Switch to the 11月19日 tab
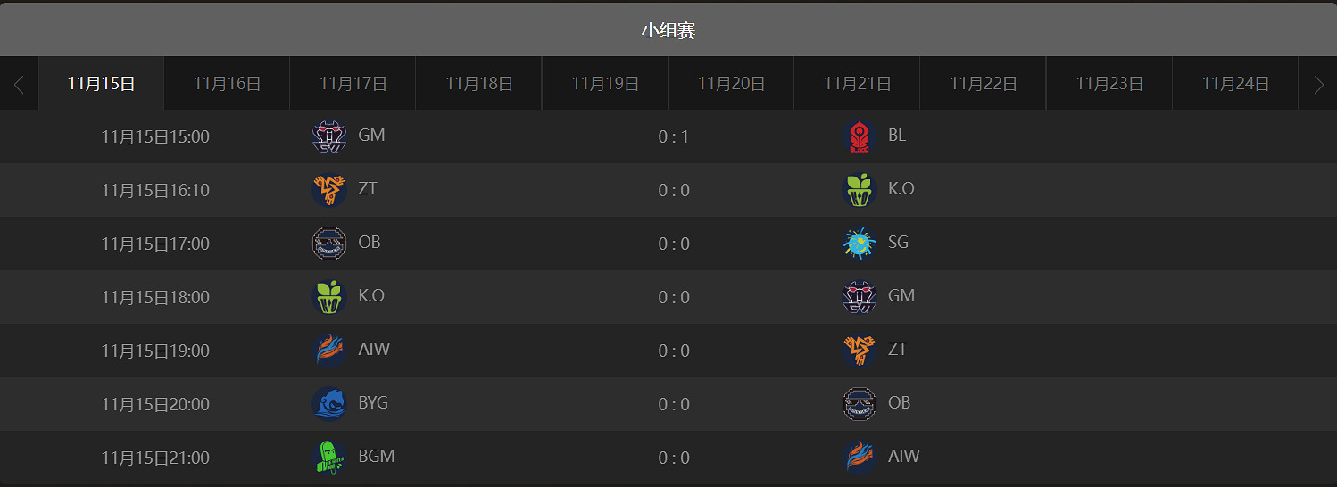This screenshot has width=1337, height=487. 605,84
